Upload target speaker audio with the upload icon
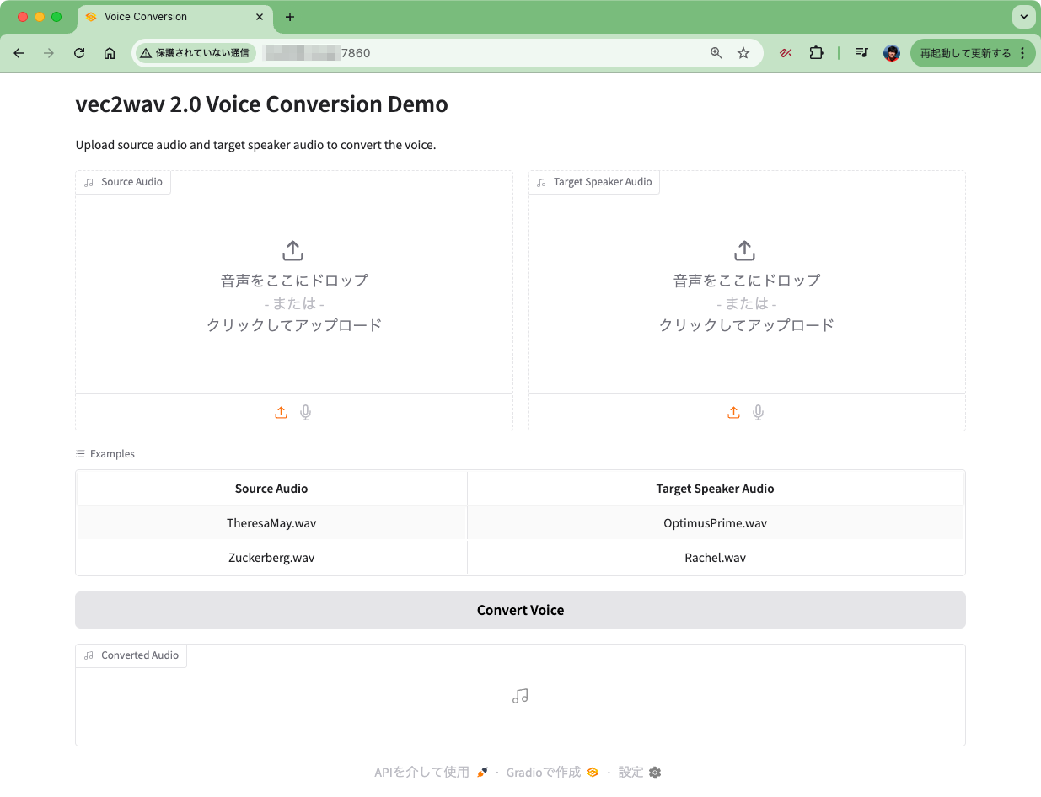Screen dimensions: 1041x797 click(x=733, y=412)
